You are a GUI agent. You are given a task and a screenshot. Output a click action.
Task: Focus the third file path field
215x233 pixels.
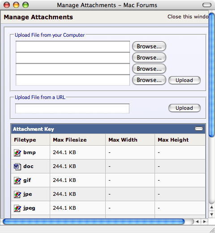[x=73, y=69]
